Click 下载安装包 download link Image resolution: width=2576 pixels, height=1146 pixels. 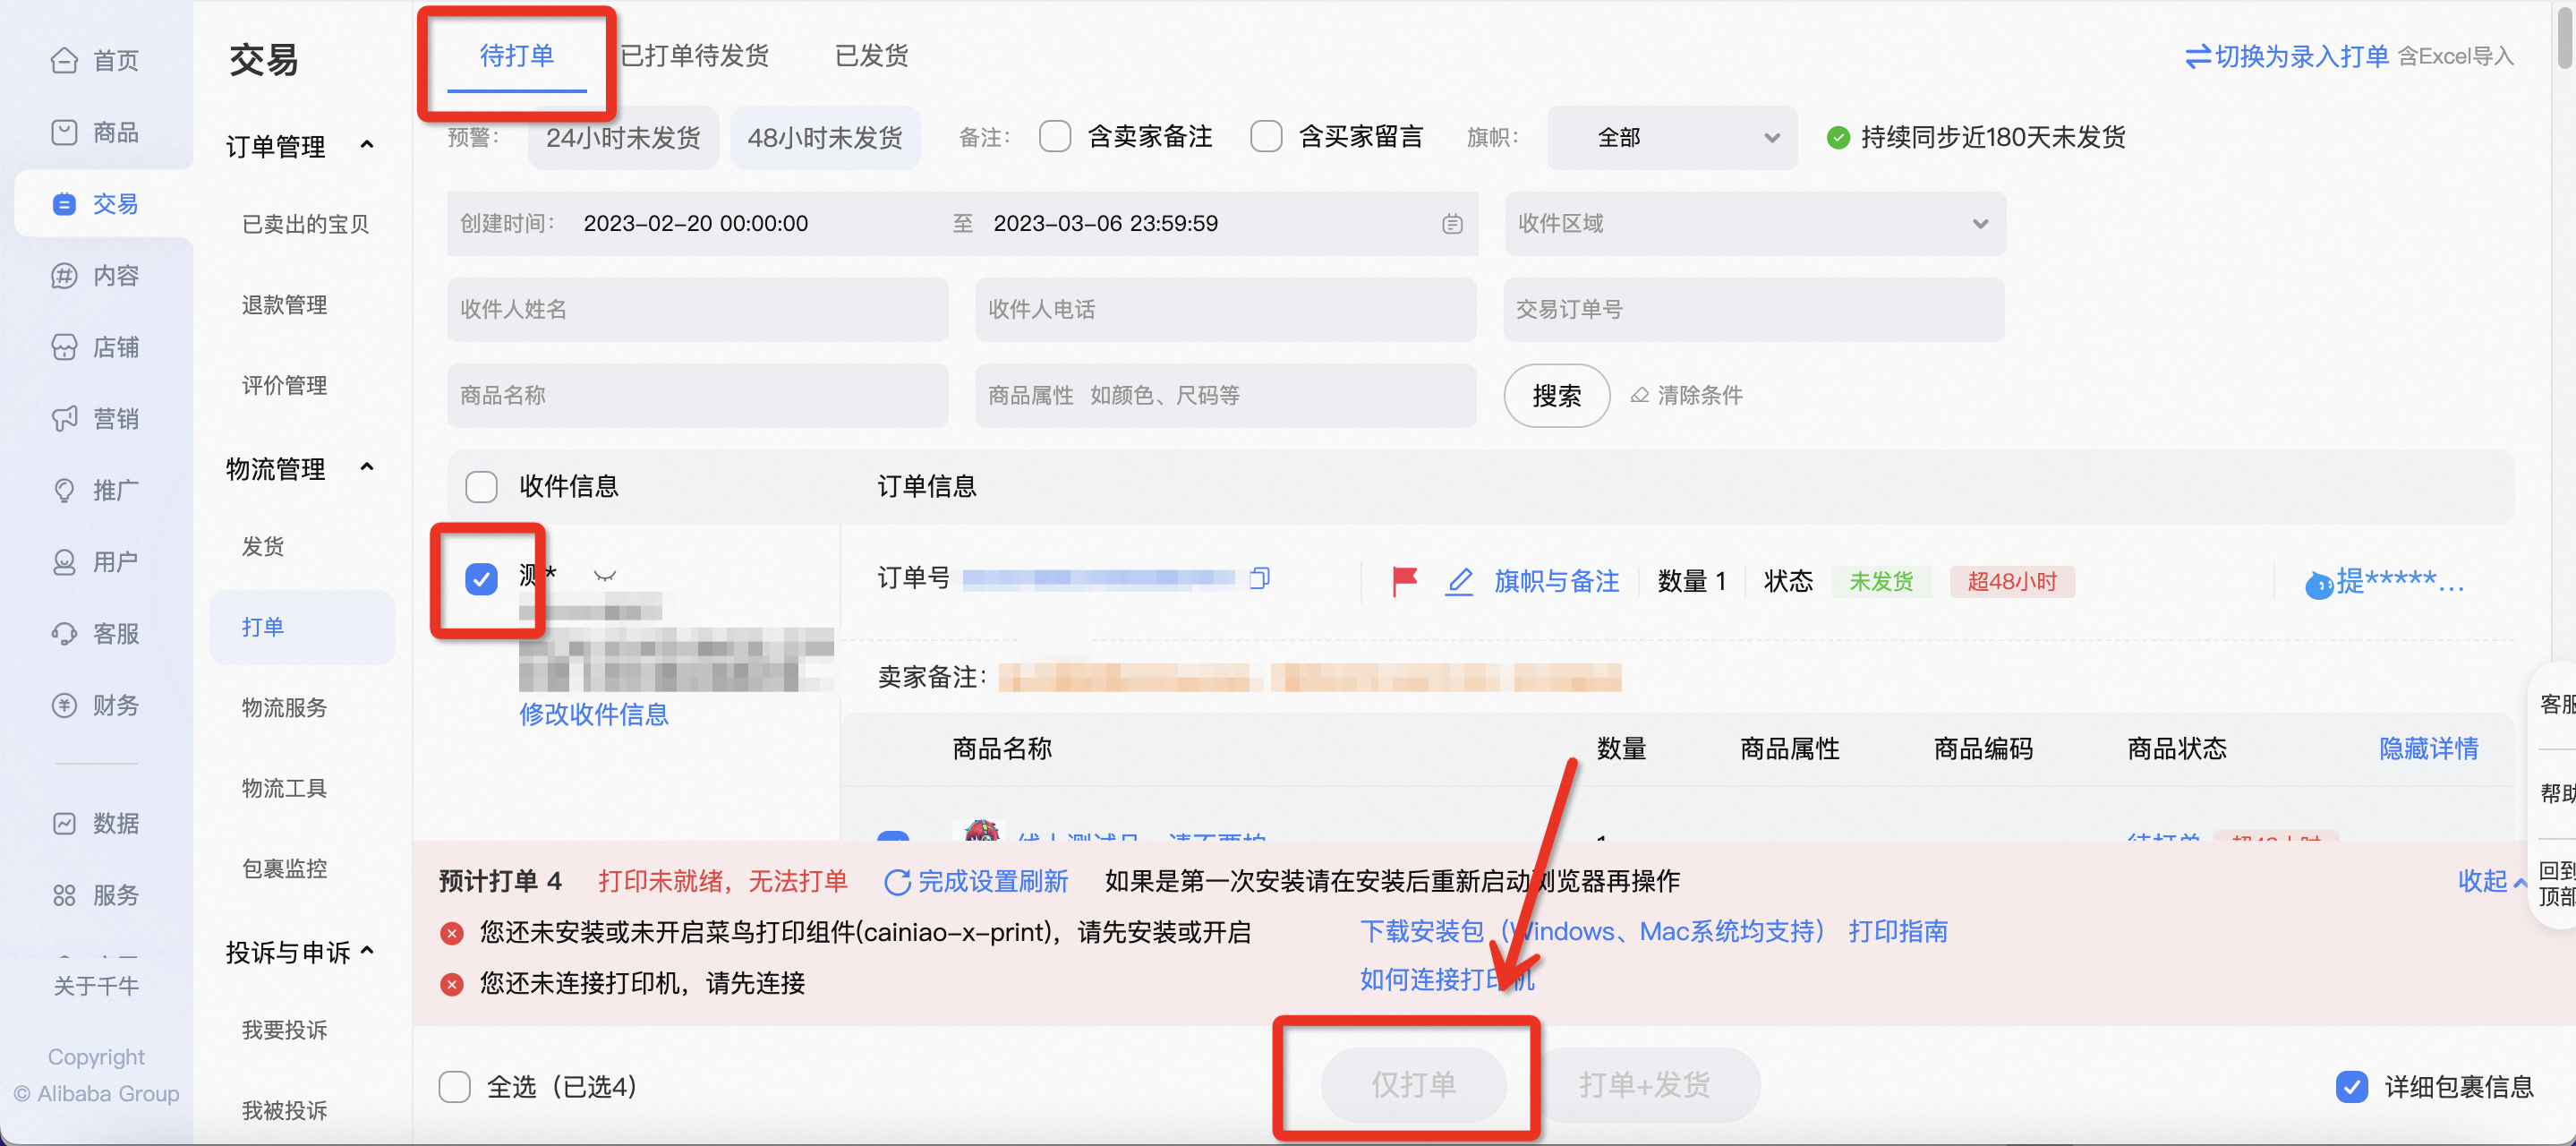1592,932
